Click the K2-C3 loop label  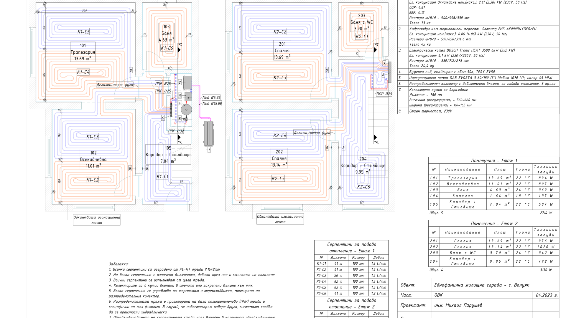[280, 78]
